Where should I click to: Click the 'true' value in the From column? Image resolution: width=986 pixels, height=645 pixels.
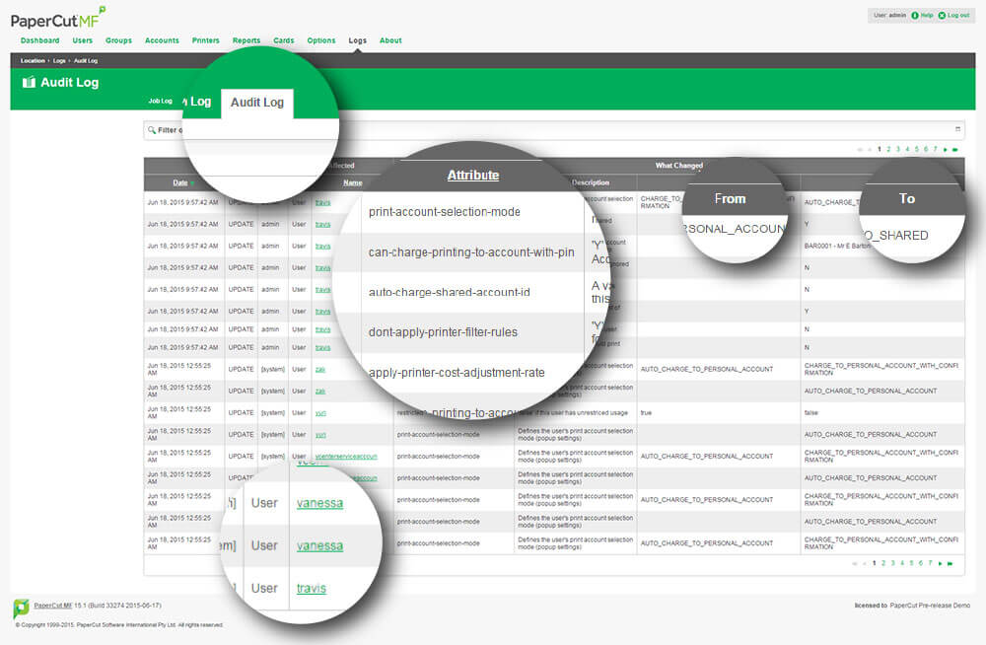point(646,413)
